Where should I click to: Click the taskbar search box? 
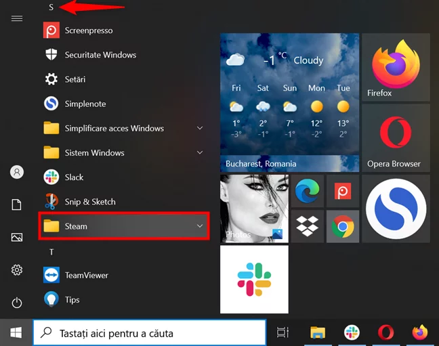coord(150,332)
